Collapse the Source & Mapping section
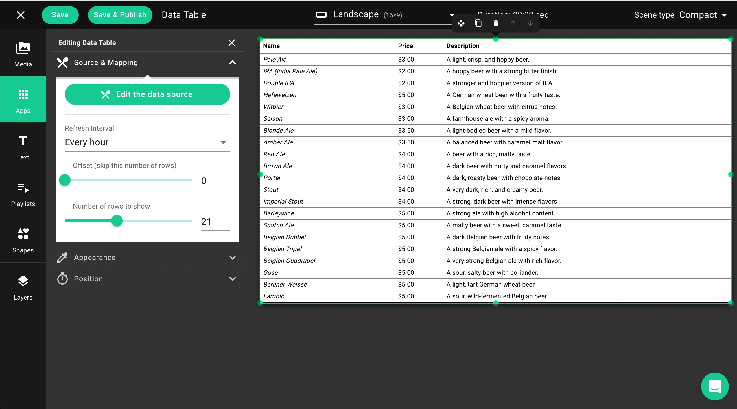This screenshot has height=409, width=737. pyautogui.click(x=232, y=62)
